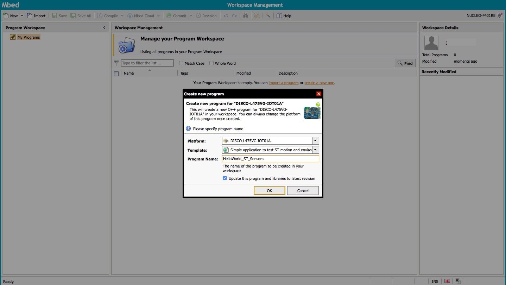Open the Platform dropdown list
Viewport: 506px width, 285px height.
[315, 141]
